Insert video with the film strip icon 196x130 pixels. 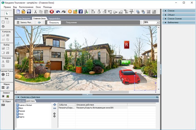3,88
